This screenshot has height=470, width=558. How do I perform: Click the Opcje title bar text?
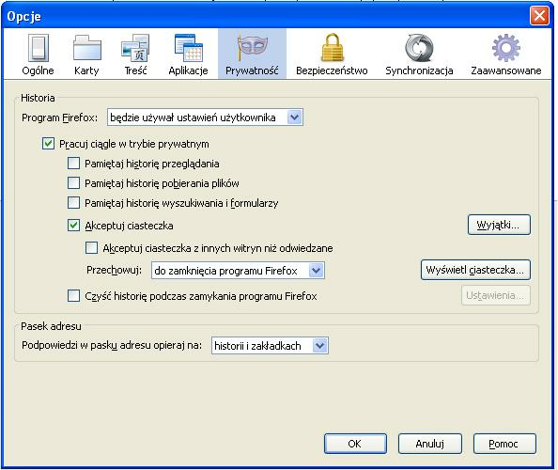point(23,16)
